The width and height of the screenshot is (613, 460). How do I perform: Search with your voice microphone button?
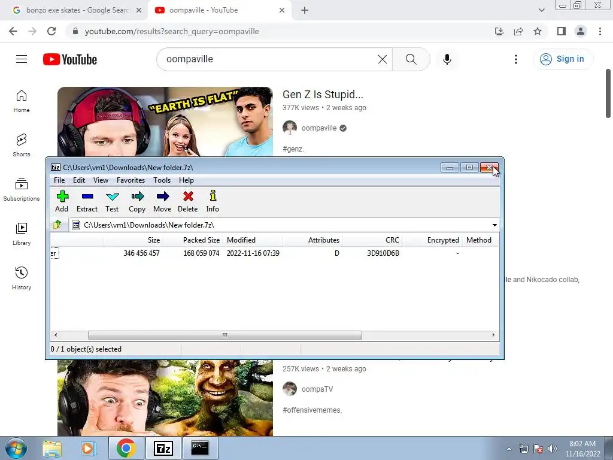pos(447,59)
